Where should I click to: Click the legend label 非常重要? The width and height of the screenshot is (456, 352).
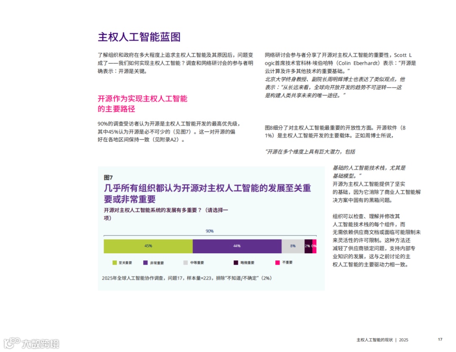157,263
